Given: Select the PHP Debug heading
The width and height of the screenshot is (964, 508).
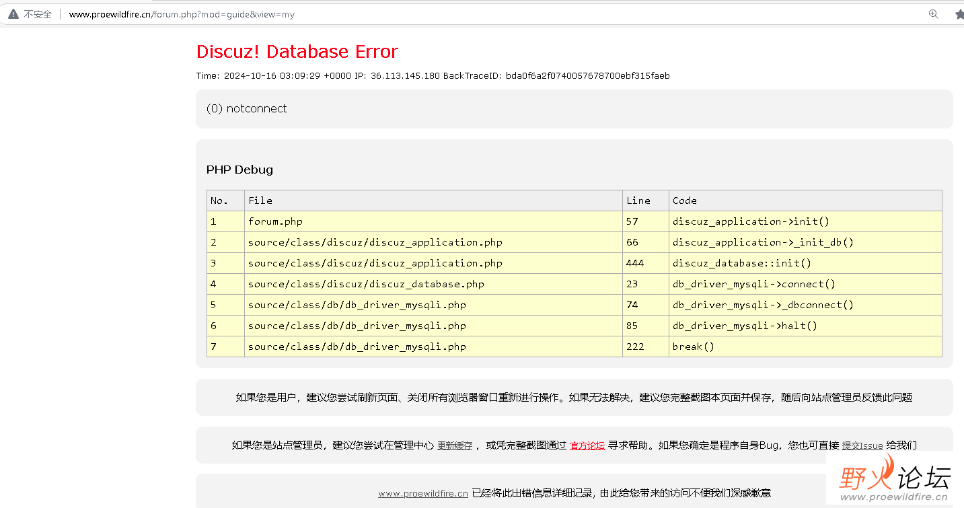Looking at the screenshot, I should point(240,170).
